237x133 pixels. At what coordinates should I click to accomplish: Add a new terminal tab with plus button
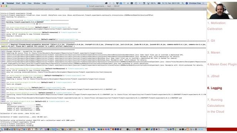(205, 9)
